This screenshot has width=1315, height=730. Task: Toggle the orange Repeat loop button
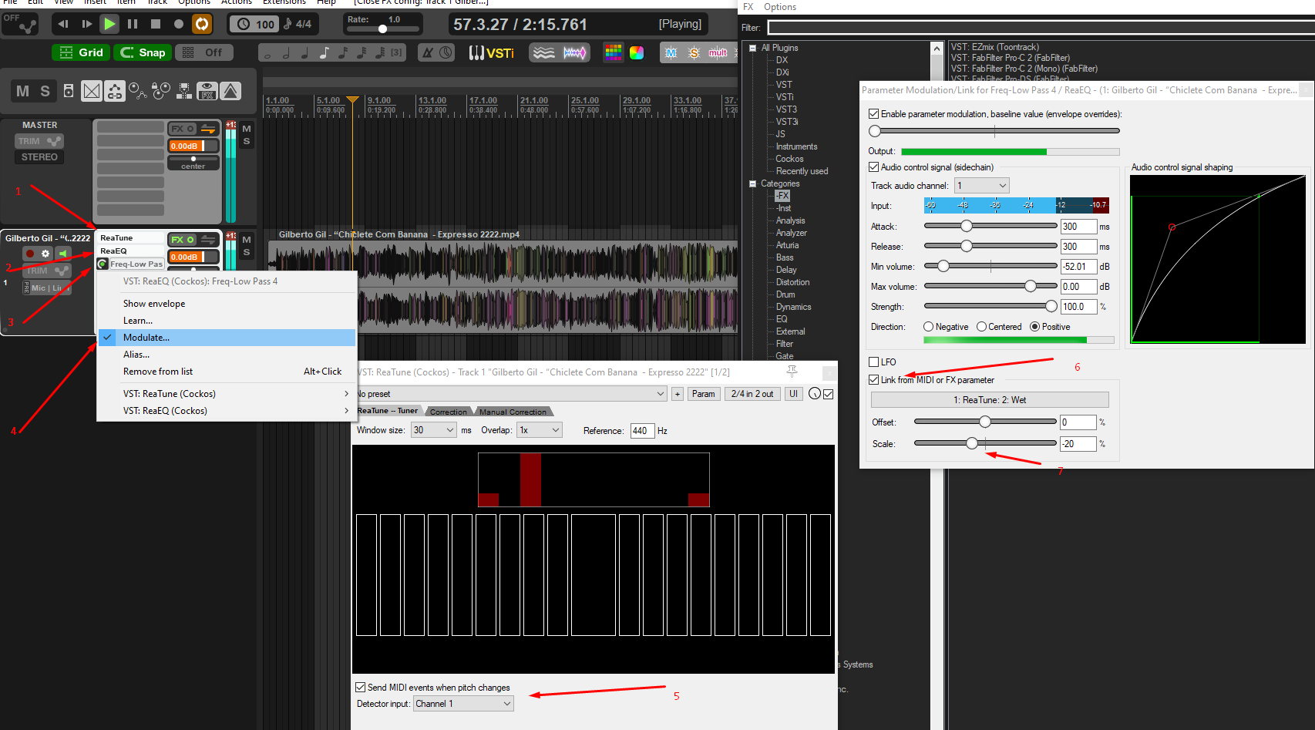pyautogui.click(x=202, y=24)
